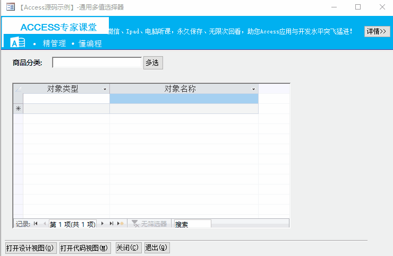Open 对象类型 column dropdown arrow

point(105,89)
